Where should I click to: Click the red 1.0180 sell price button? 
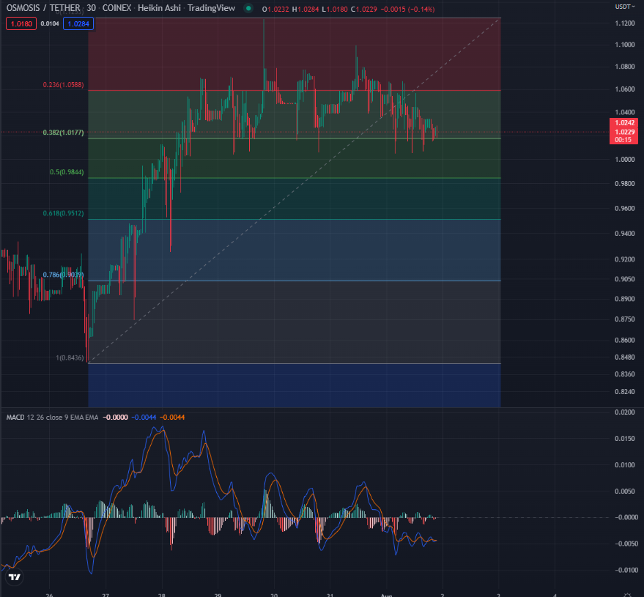click(x=21, y=24)
